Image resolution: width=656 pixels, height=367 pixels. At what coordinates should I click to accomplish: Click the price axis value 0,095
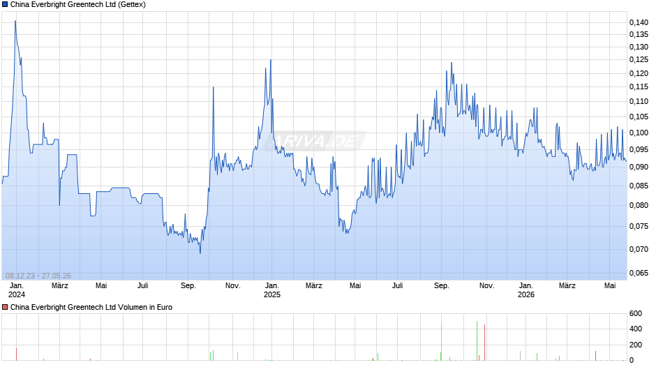point(639,149)
